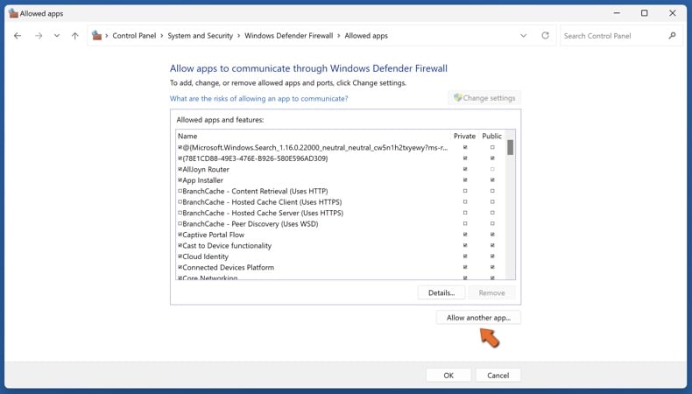This screenshot has height=394, width=692.
Task: Click Allow another app button
Action: click(478, 318)
